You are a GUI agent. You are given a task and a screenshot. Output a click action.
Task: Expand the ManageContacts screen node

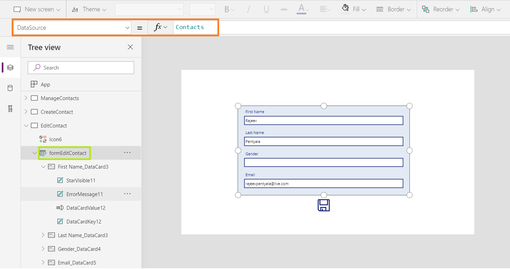[x=26, y=98]
